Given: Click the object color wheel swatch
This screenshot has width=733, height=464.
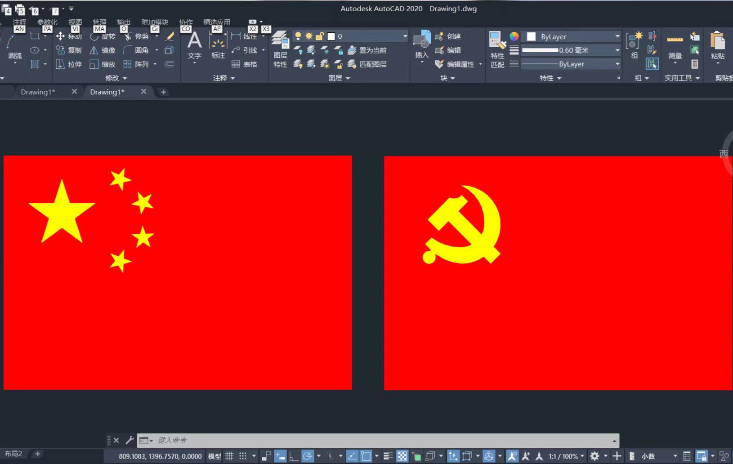Looking at the screenshot, I should 514,36.
